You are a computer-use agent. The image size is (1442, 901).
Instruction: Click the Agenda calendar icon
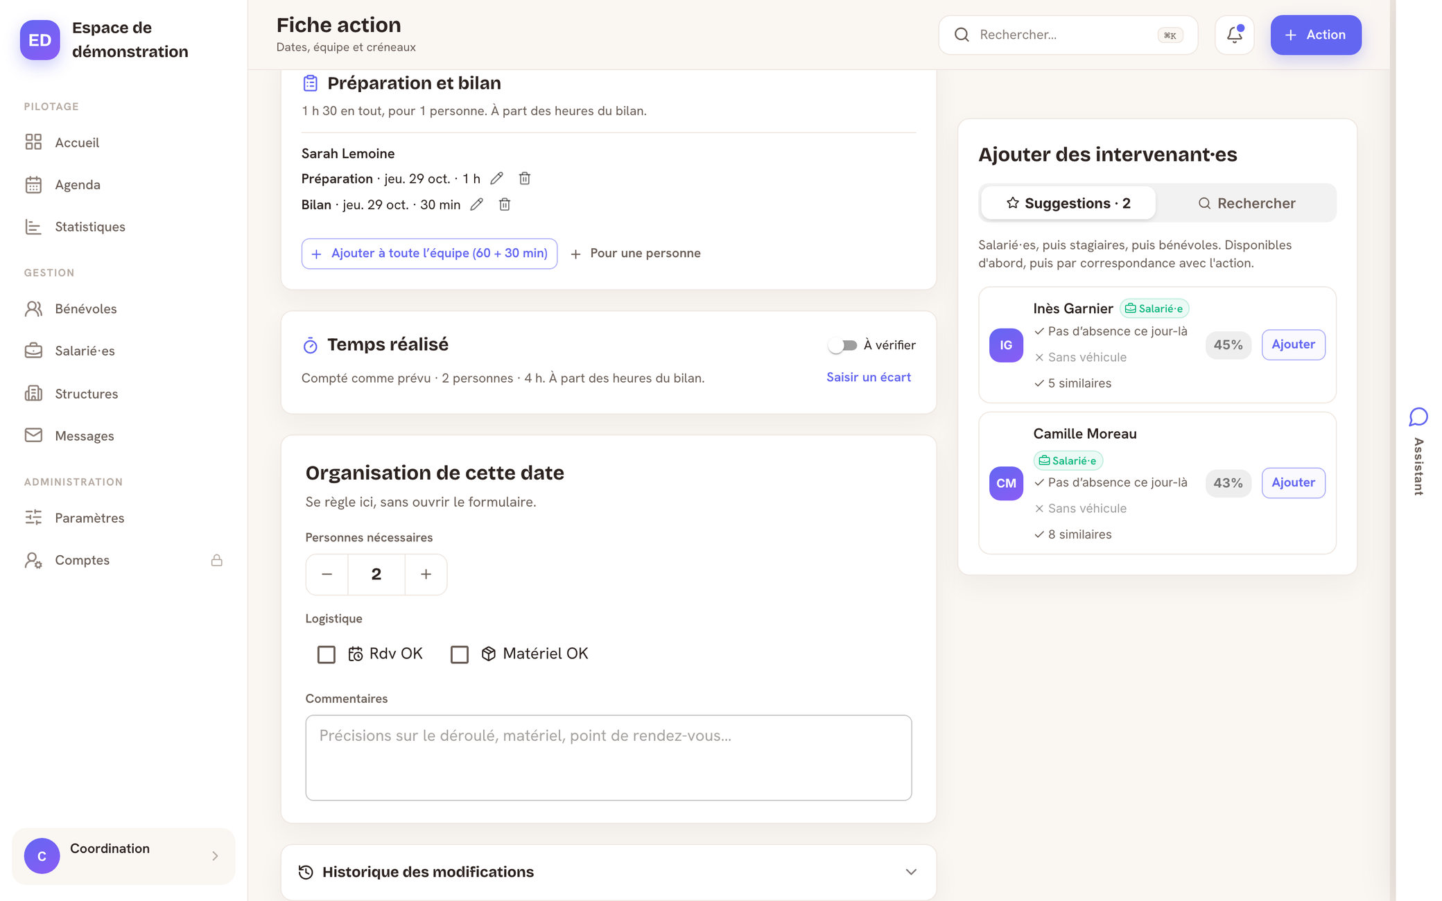(33, 184)
